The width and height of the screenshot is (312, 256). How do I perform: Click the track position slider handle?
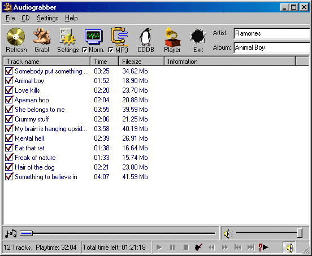coord(26,233)
